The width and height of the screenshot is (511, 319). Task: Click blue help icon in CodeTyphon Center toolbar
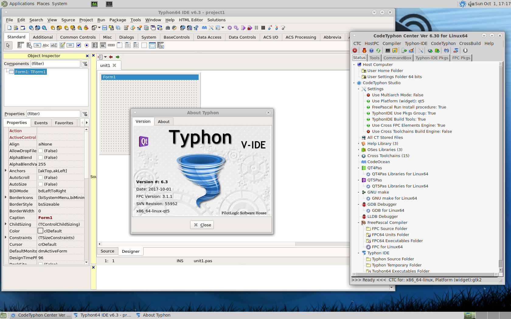tap(371, 50)
